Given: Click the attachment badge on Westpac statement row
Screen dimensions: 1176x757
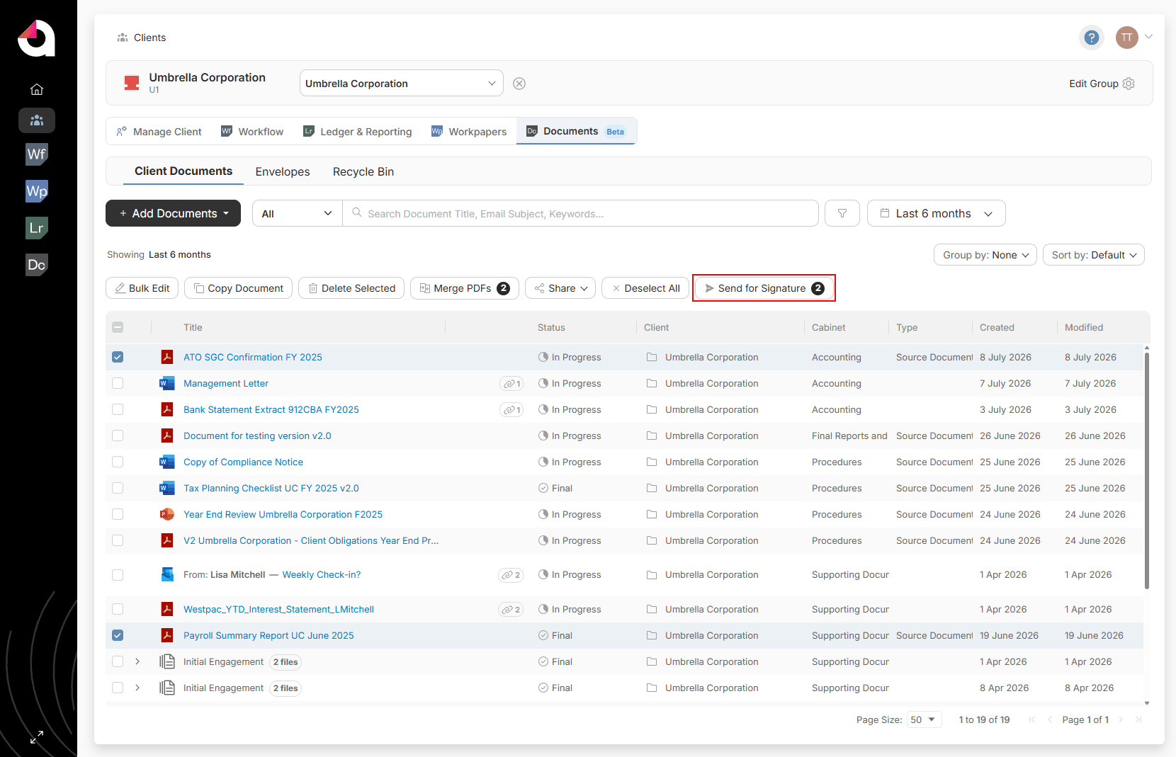Looking at the screenshot, I should click(511, 610).
